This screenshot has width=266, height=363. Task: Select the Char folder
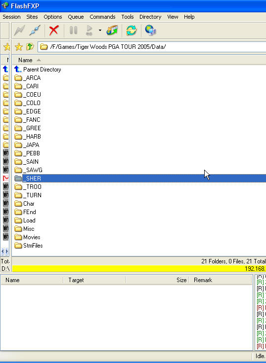click(24, 204)
